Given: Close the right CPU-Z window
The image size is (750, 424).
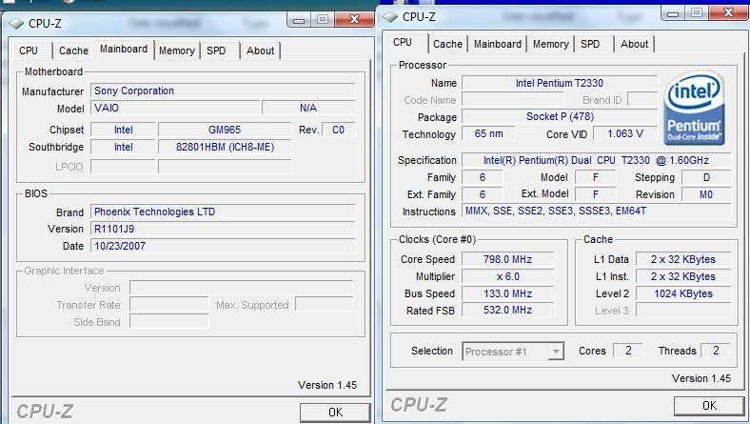Looking at the screenshot, I should [x=728, y=13].
